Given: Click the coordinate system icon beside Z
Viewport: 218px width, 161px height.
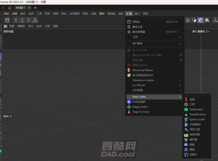Looking at the screenshot, I should 35,20.
